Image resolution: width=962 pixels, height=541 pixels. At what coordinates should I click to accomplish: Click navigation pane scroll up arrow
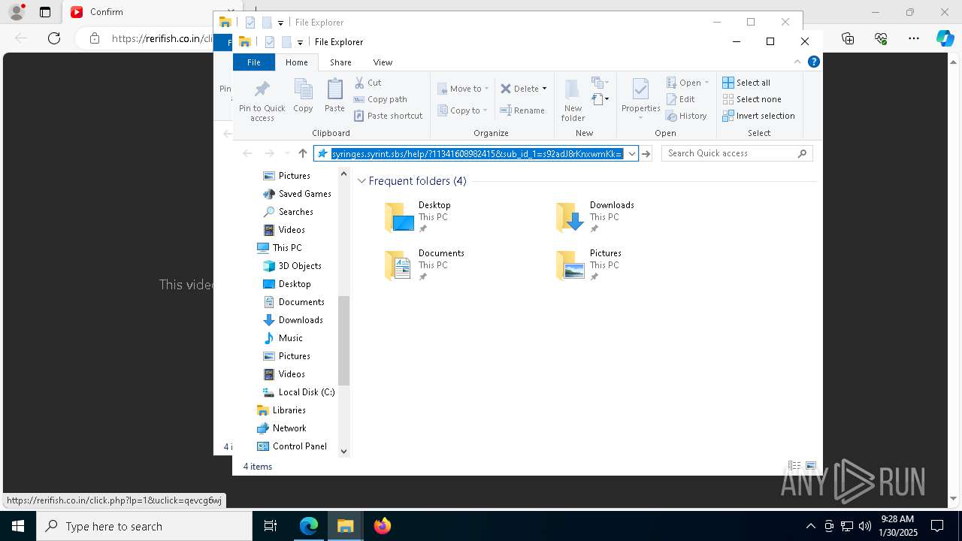[x=344, y=174]
